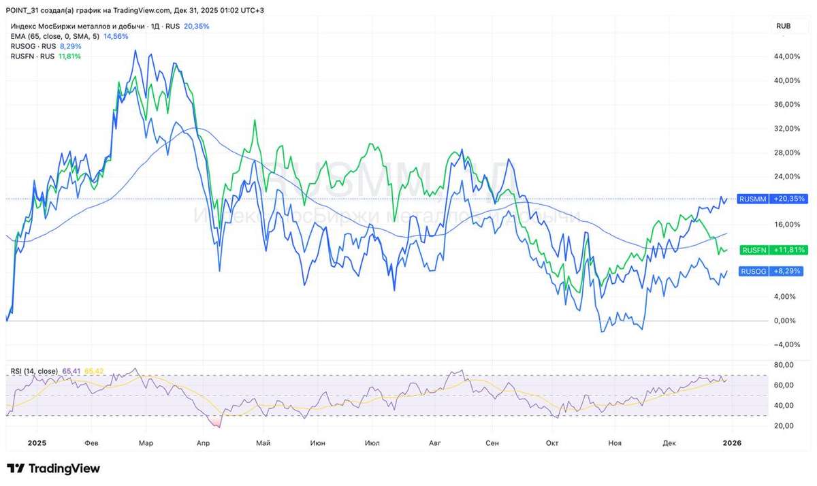Open the EMA (65, close, 0, SMA, 5) legend
Image resolution: width=817 pixels, height=486 pixels.
[x=56, y=36]
